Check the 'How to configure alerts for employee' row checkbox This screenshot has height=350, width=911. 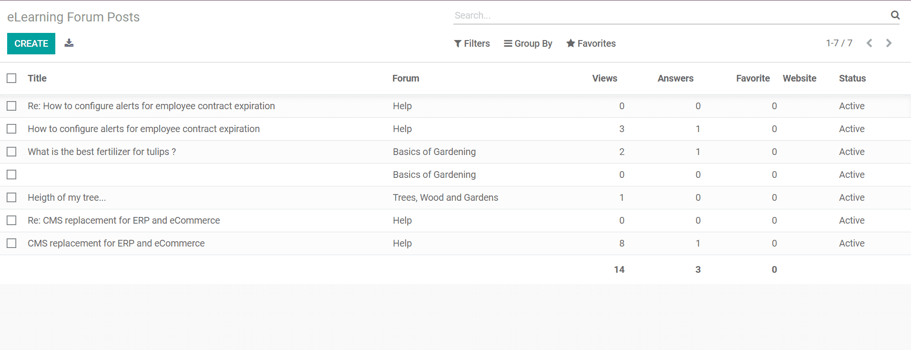pyautogui.click(x=11, y=129)
